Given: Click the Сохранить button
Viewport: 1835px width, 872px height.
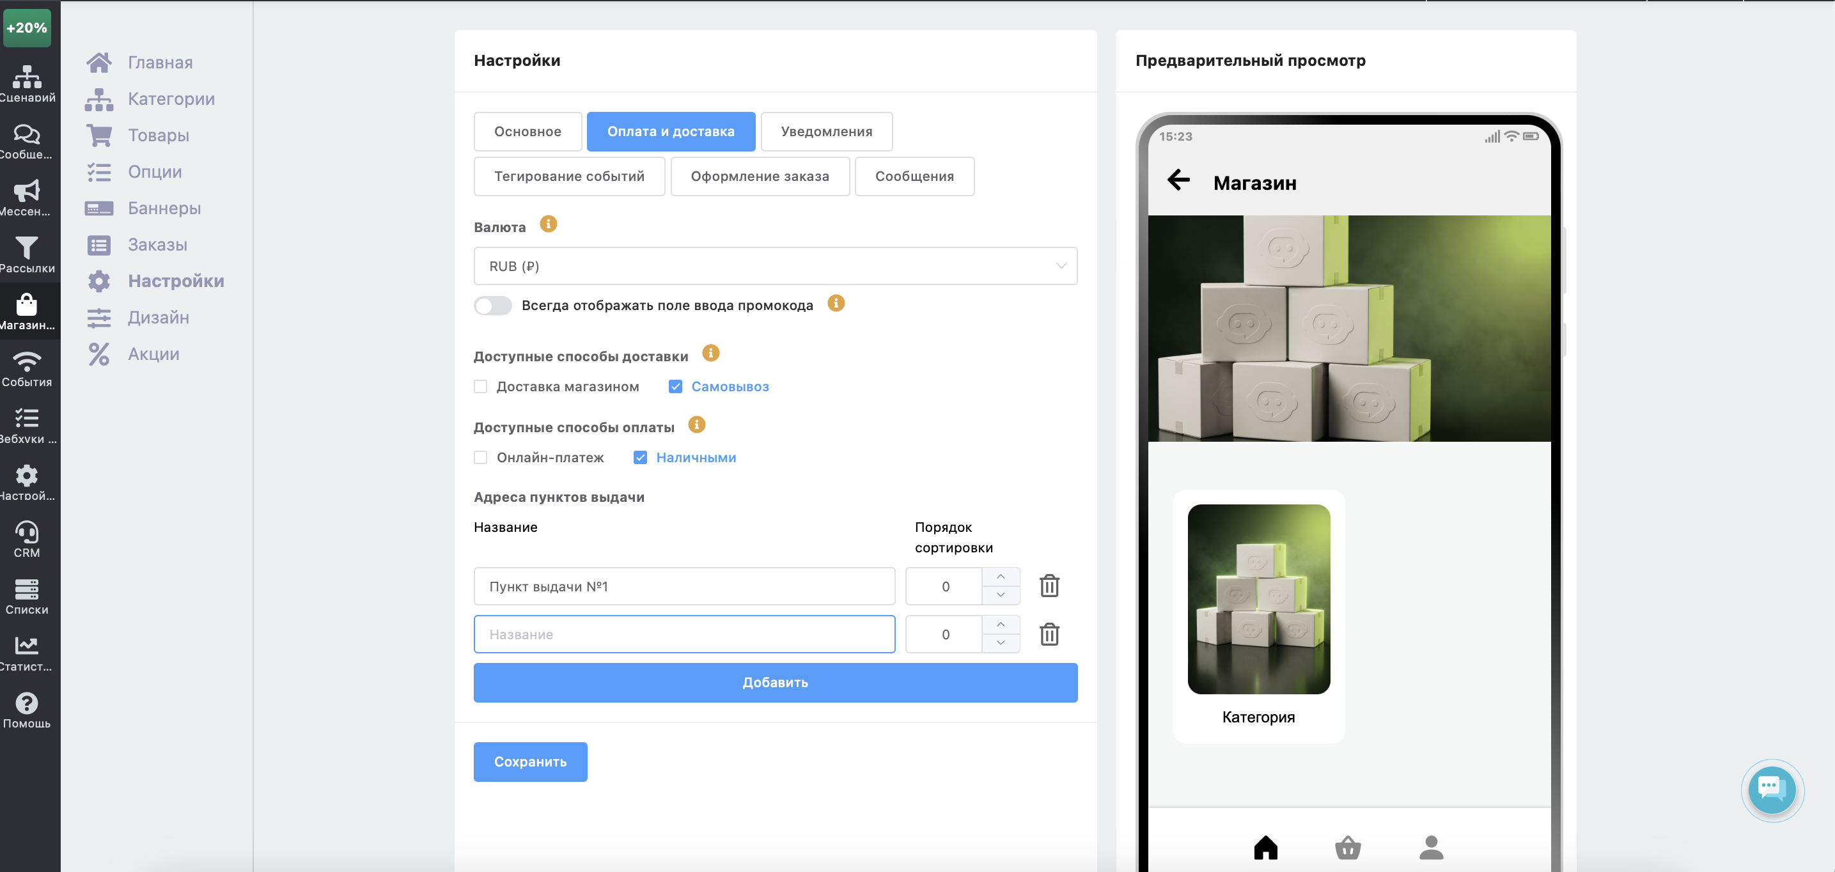Looking at the screenshot, I should 531,761.
